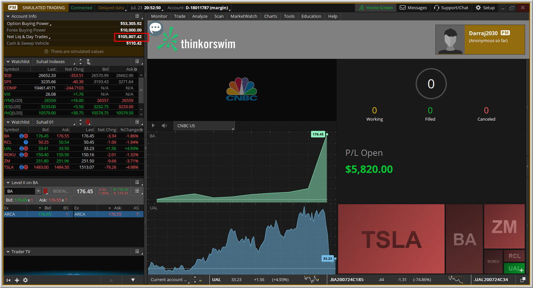Open the BA symbol dropdown arrow
The width and height of the screenshot is (533, 288).
pos(38,191)
